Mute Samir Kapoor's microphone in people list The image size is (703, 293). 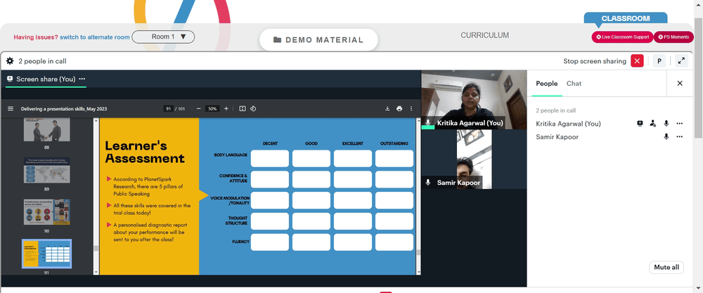666,136
